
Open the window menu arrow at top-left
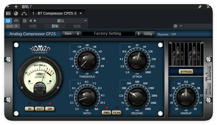tap(8, 6)
